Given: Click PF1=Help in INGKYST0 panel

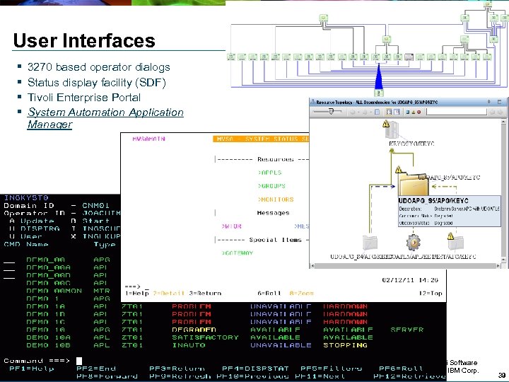Looking at the screenshot, I should point(32,369).
